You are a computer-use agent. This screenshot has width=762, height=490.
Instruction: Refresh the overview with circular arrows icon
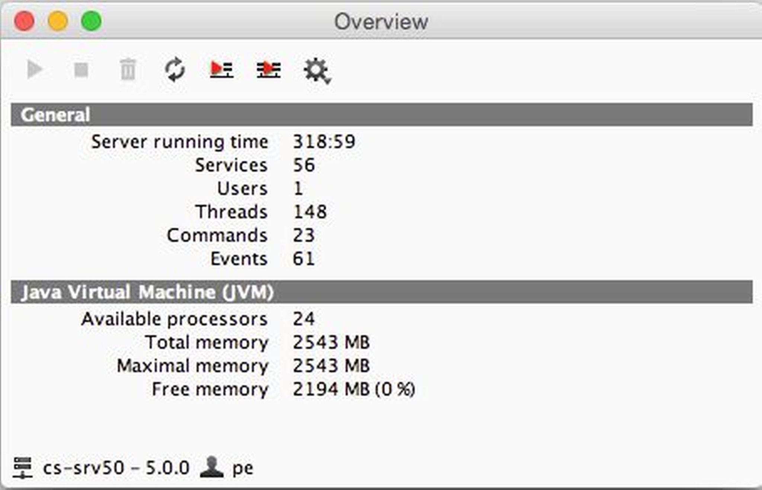coord(175,69)
